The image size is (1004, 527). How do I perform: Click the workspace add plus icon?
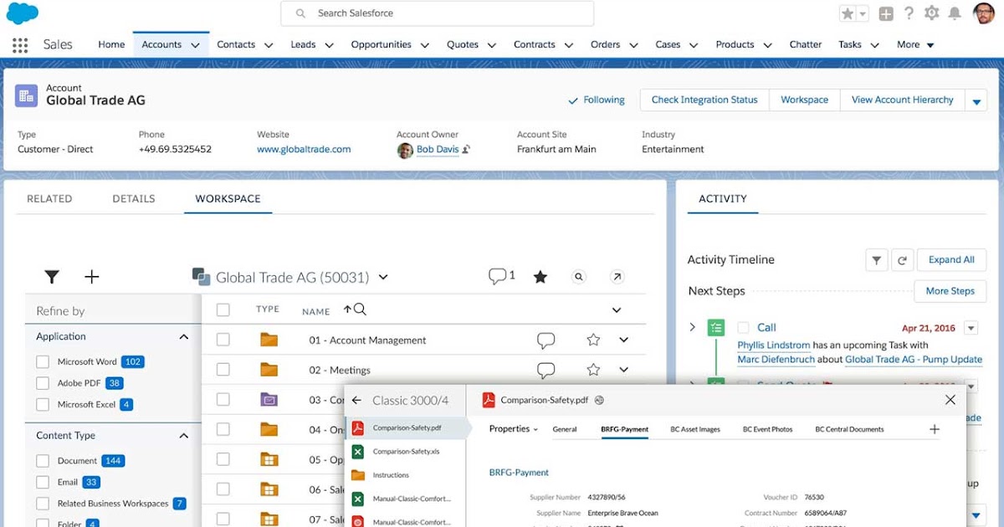(x=92, y=277)
